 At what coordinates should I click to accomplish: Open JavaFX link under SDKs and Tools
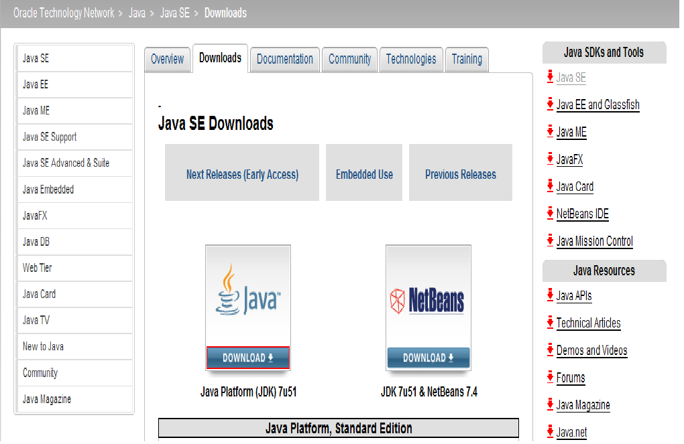coord(569,159)
